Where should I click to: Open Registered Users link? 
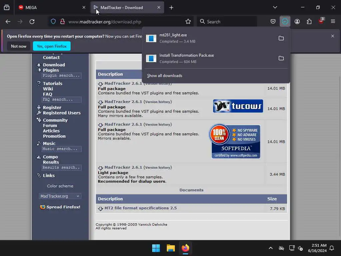[62, 113]
